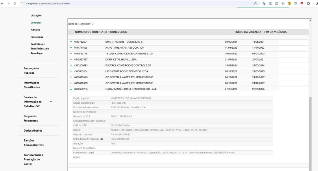
Task: Open the gray 'm' extension icon
Action: (x=277, y=3)
